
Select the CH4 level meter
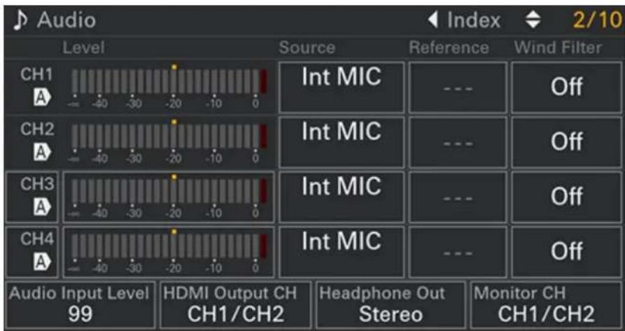click(x=169, y=252)
